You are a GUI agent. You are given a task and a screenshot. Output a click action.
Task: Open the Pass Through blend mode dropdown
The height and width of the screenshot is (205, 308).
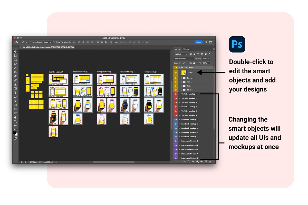(184, 59)
